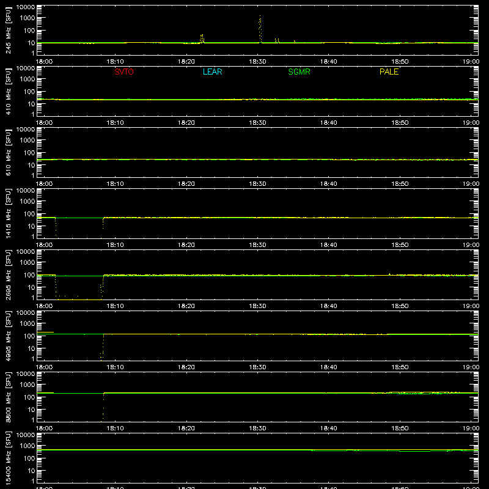The width and height of the screenshot is (489, 489).
Task: Click the cyan LEAR legend label
Action: click(212, 72)
